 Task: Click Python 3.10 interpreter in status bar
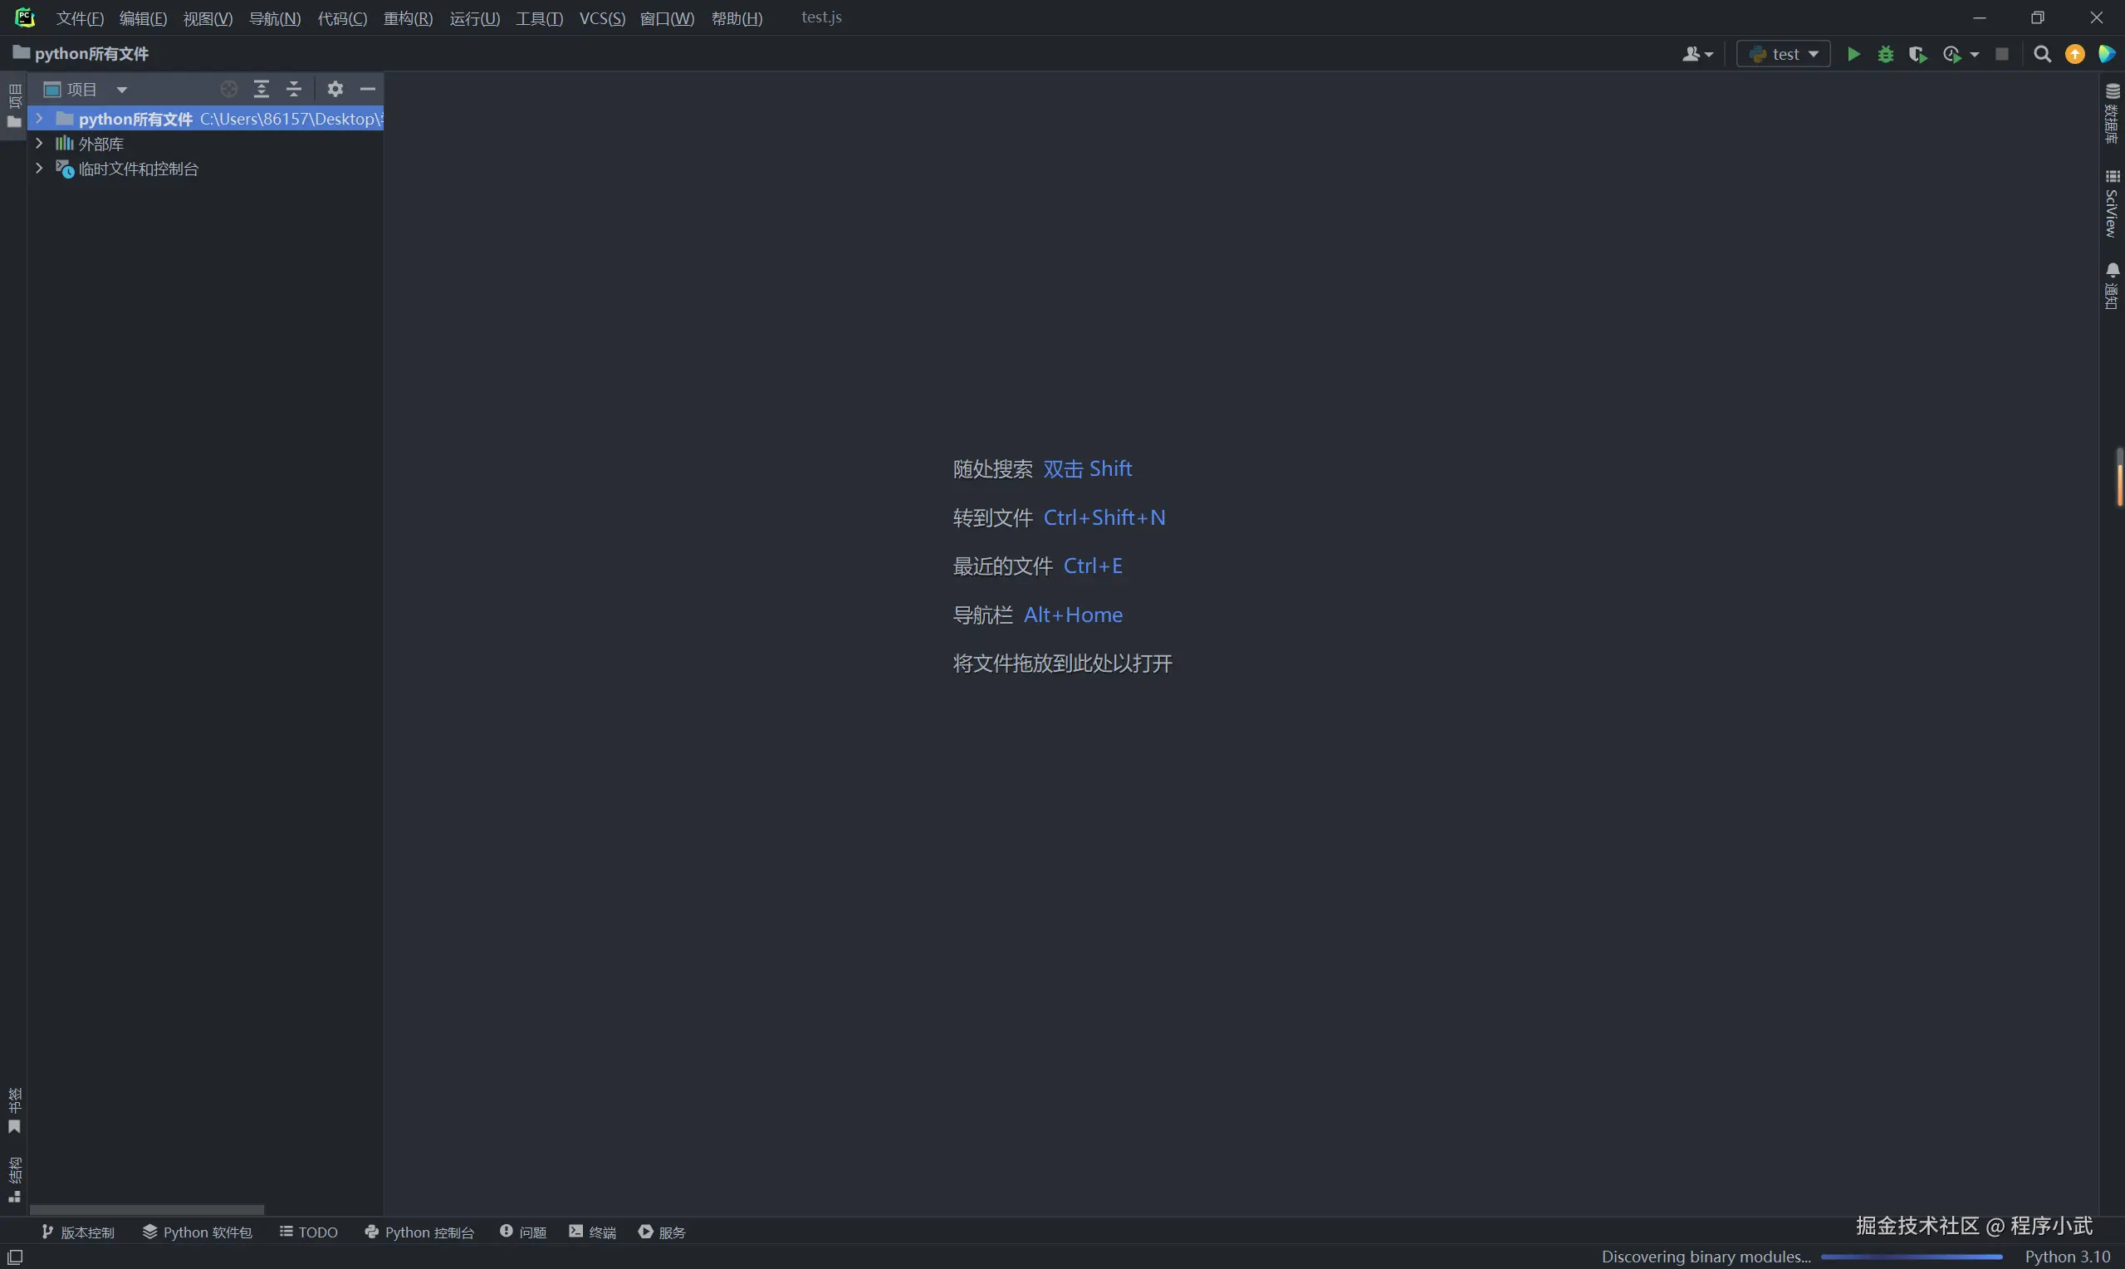coord(2067,1257)
